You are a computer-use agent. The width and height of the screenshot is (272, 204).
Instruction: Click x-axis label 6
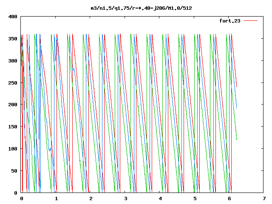point(229,198)
